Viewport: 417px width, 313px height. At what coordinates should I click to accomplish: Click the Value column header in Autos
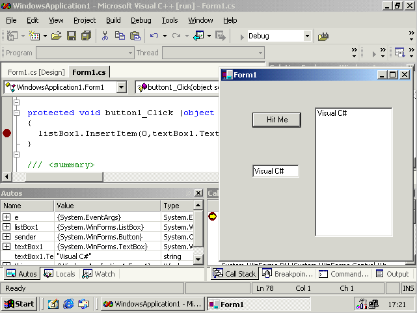tap(107, 206)
